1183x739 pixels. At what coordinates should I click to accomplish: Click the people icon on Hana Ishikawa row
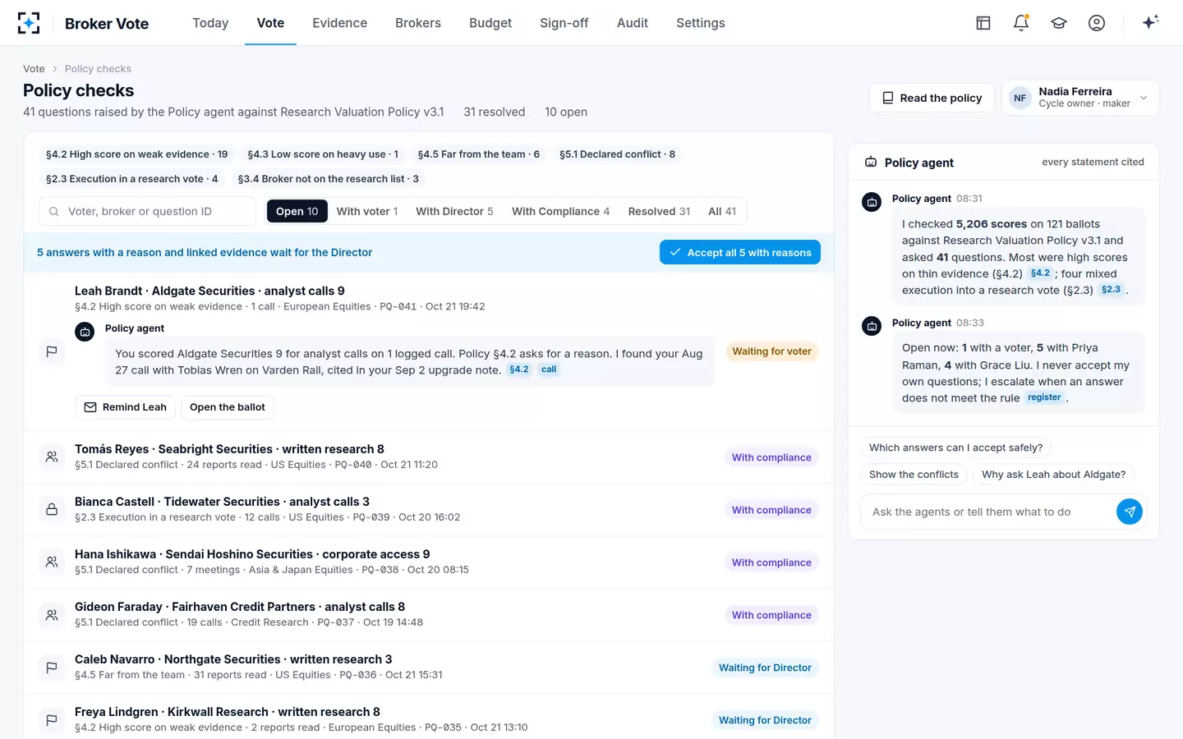(x=52, y=562)
